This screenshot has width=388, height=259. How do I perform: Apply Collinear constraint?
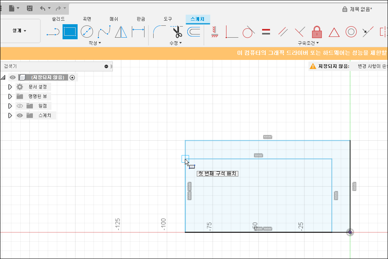pyautogui.click(x=368, y=32)
